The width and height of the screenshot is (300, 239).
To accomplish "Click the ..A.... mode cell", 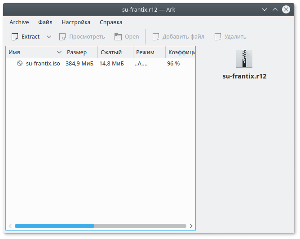I will (141, 63).
